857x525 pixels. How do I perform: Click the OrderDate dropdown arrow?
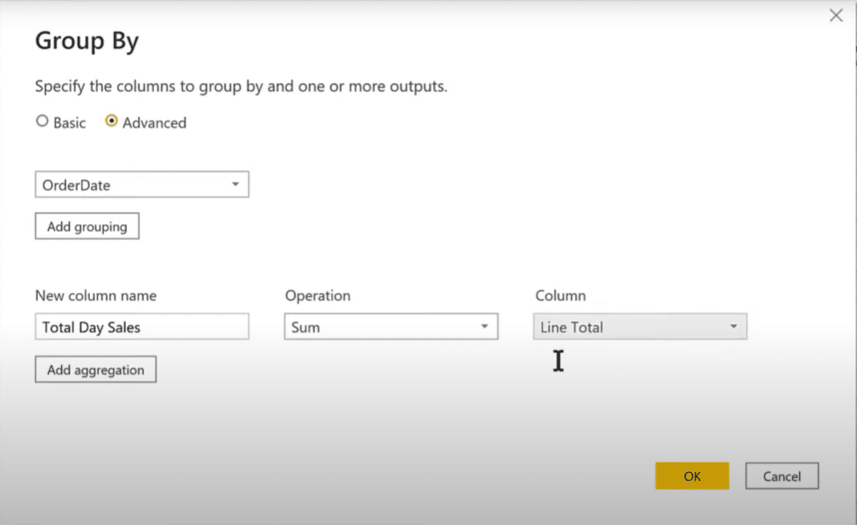[x=235, y=185]
